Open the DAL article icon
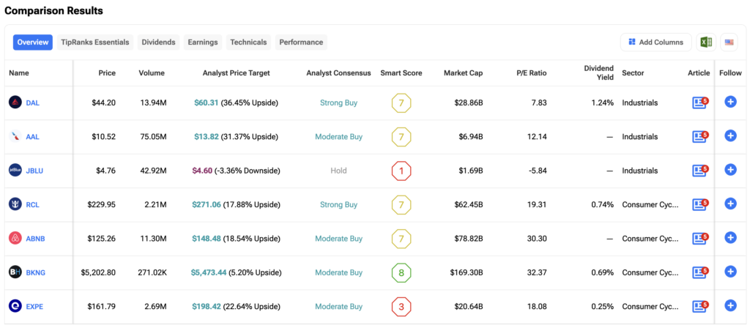Image resolution: width=750 pixels, height=328 pixels. click(x=699, y=102)
